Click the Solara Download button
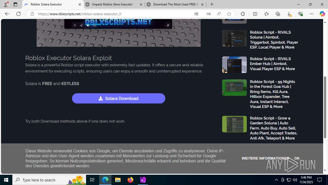 click(118, 98)
